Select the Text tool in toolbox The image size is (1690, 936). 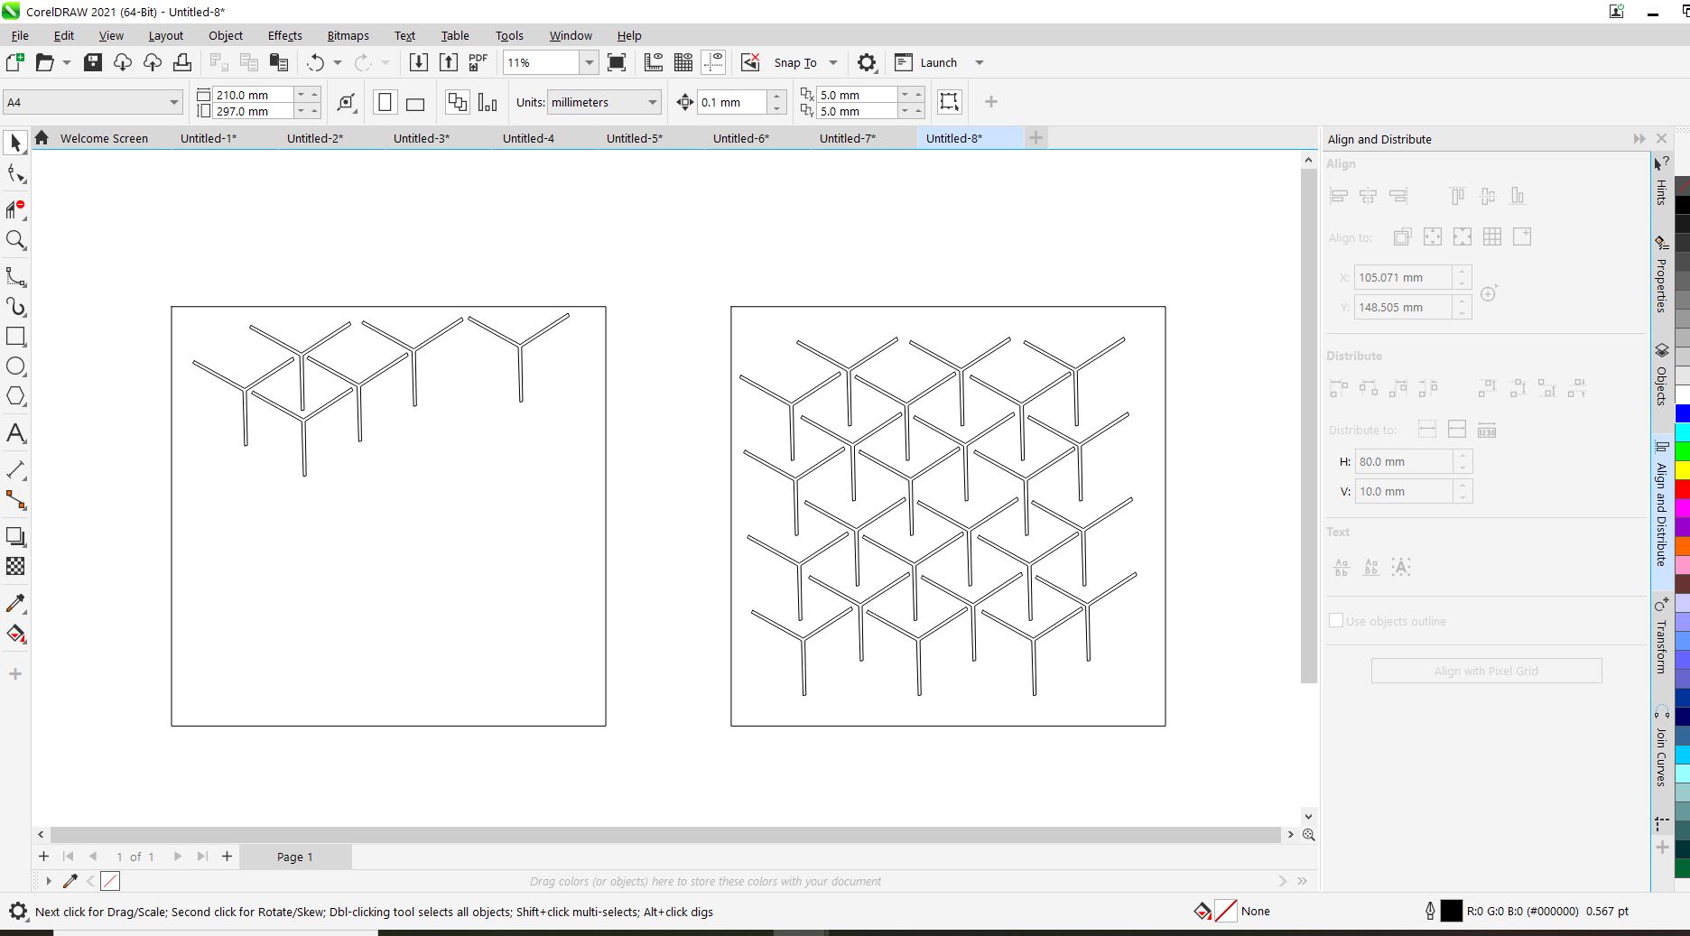(15, 434)
